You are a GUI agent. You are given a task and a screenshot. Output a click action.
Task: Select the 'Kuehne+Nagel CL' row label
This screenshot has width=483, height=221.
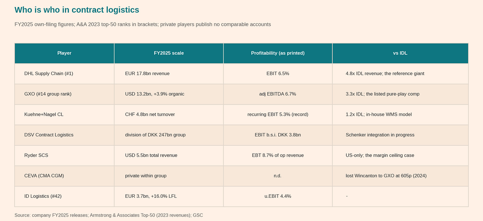click(64, 114)
